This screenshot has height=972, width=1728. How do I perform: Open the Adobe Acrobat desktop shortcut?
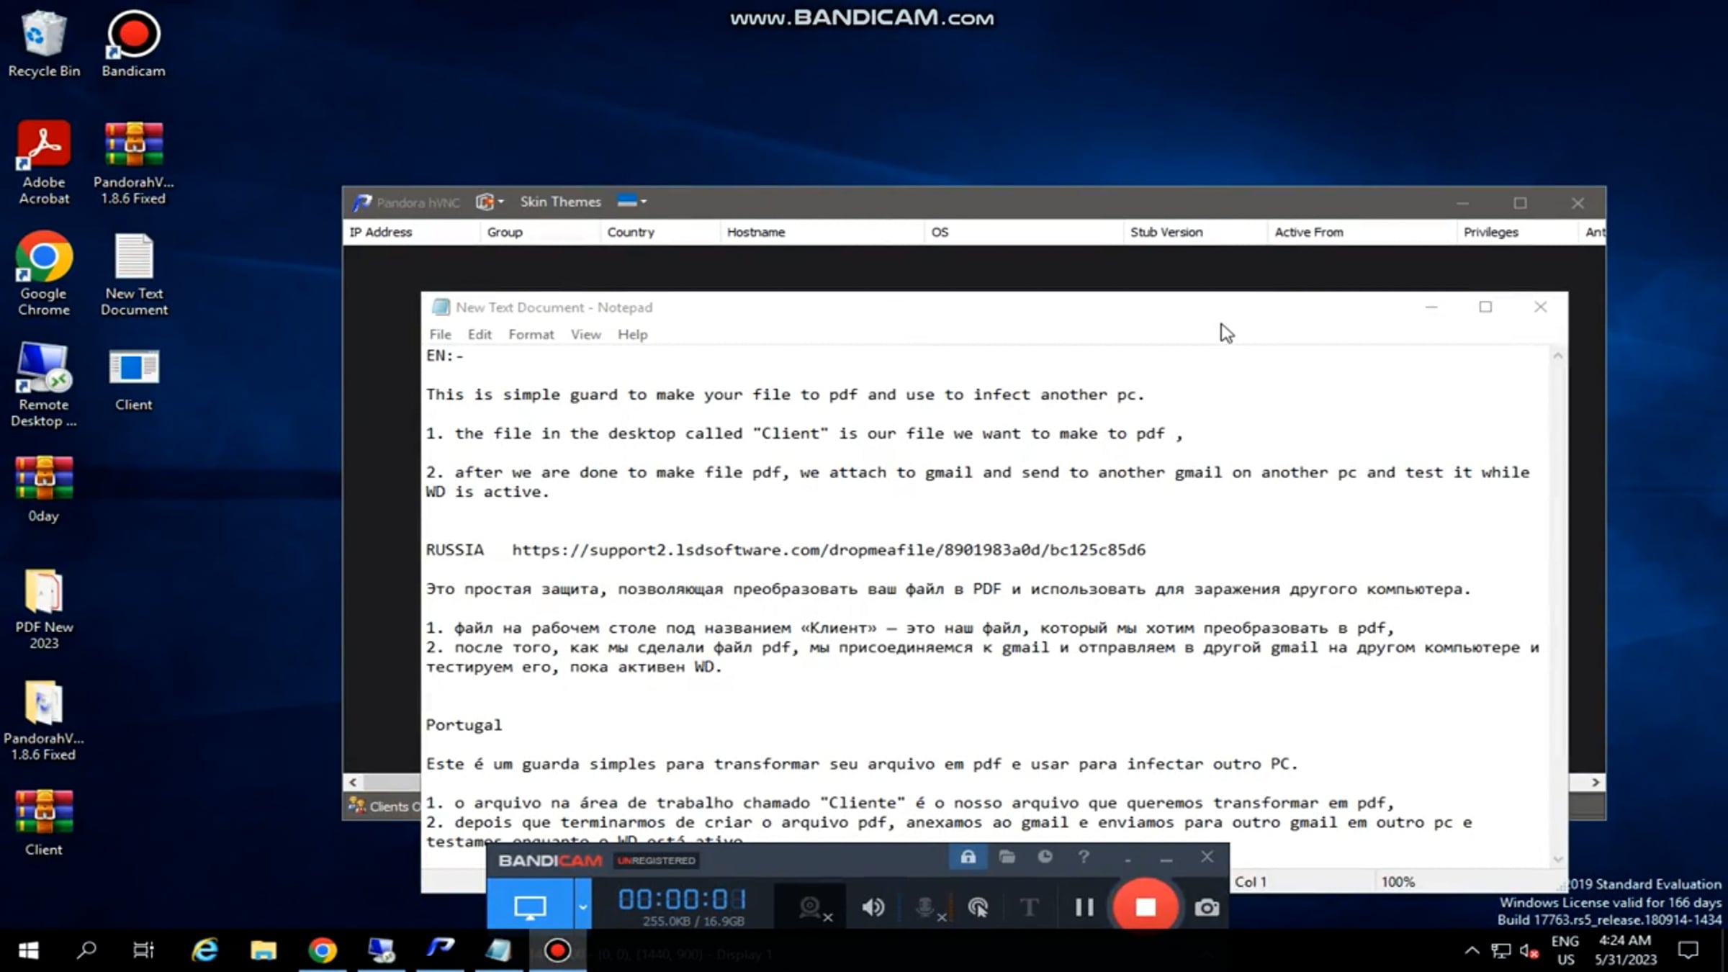pos(44,163)
